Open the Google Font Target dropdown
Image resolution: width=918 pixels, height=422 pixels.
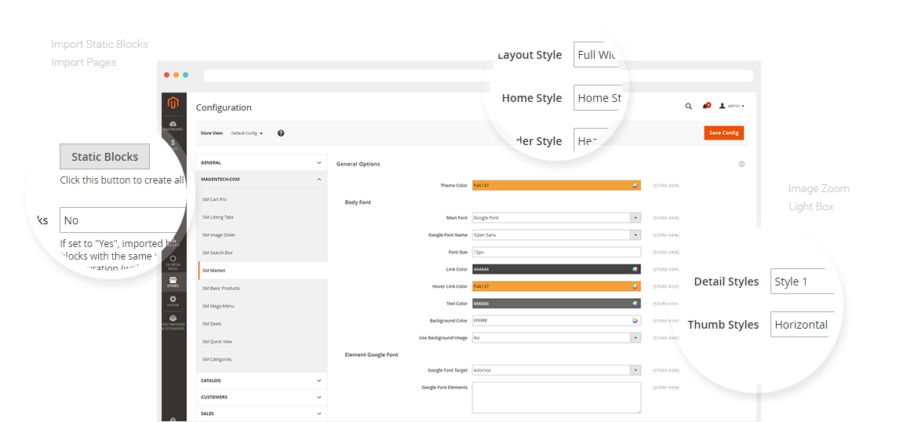[556, 370]
